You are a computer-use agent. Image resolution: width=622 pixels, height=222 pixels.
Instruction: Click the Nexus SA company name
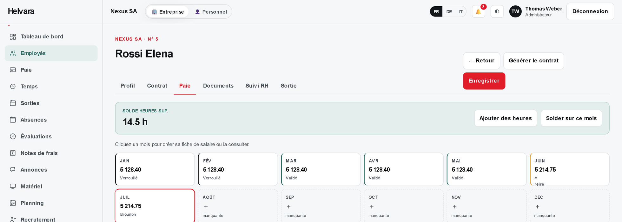pos(124,11)
